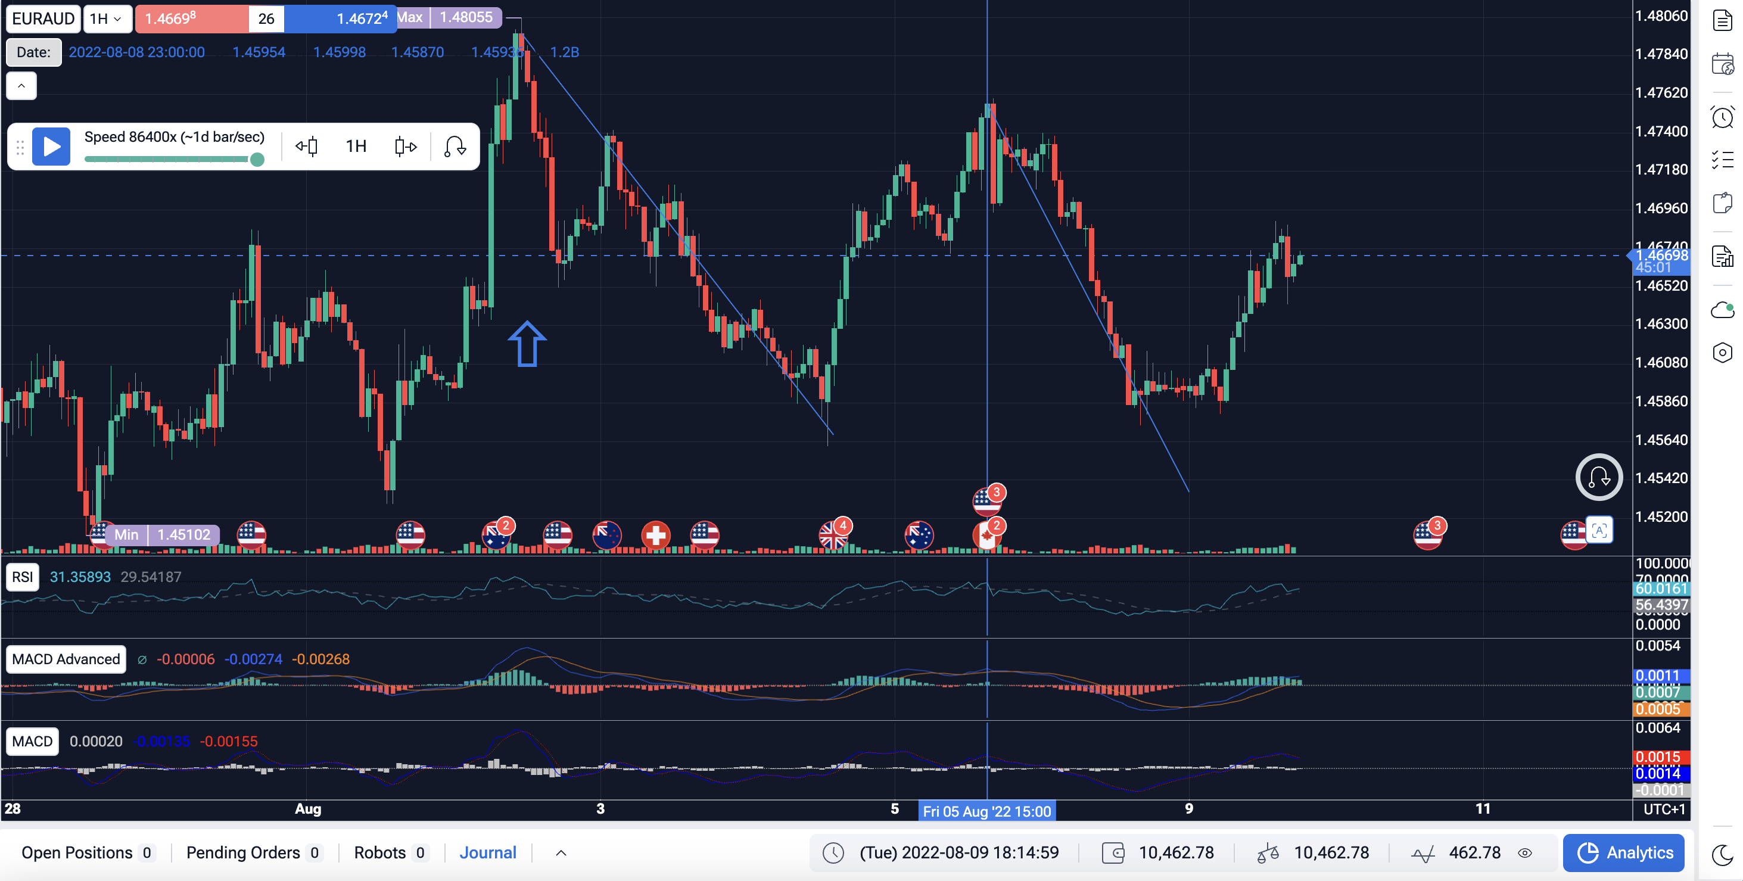The height and width of the screenshot is (881, 1743).
Task: Adjust the replay speed slider handle
Action: (257, 160)
